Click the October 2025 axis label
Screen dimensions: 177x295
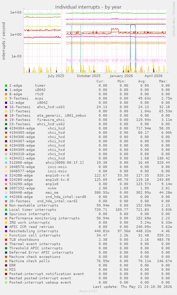89,76
